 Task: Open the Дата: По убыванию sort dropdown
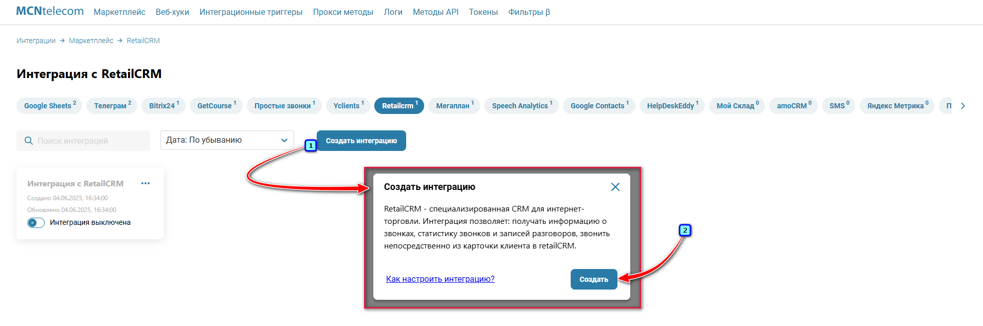click(227, 140)
